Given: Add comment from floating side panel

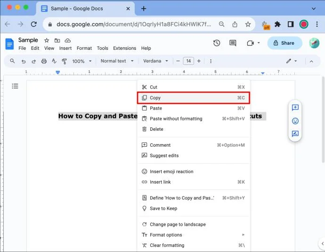Looking at the screenshot, I should point(295,108).
